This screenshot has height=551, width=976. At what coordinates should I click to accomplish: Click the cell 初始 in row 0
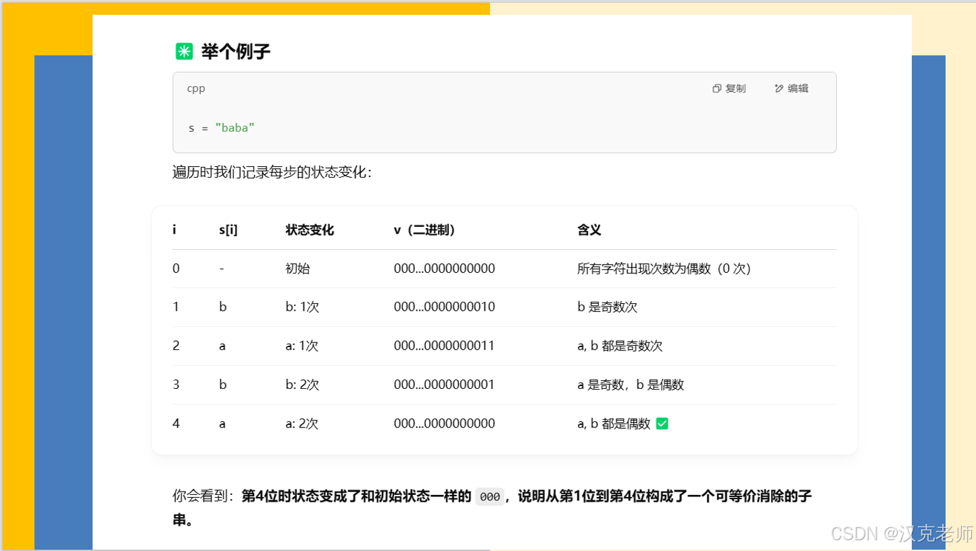tap(298, 268)
